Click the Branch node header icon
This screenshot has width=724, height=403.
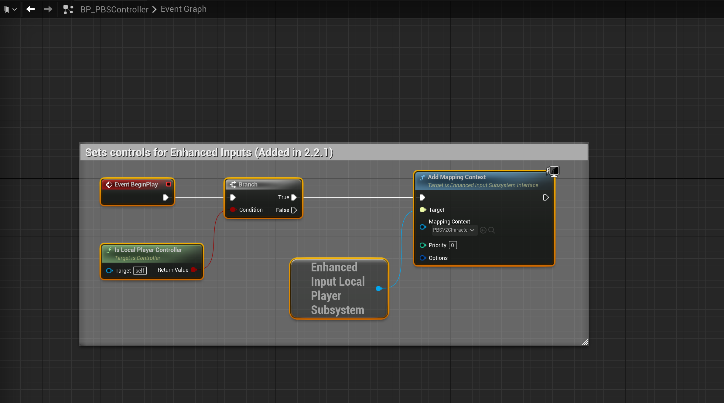point(233,184)
